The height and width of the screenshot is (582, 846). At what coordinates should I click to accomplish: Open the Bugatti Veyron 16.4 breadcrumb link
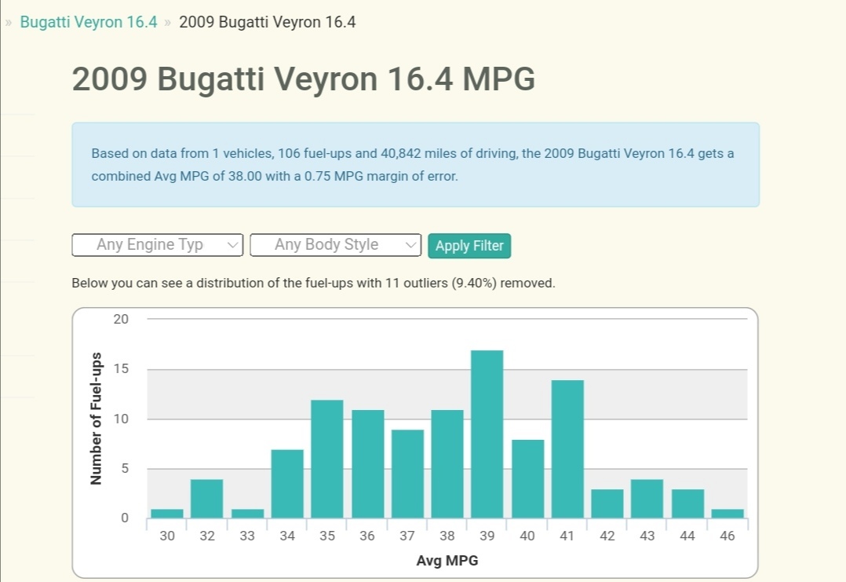point(89,22)
